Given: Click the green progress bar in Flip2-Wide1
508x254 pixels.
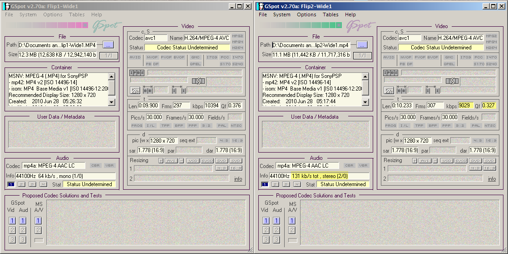Looking at the screenshot, I should click(301, 25).
